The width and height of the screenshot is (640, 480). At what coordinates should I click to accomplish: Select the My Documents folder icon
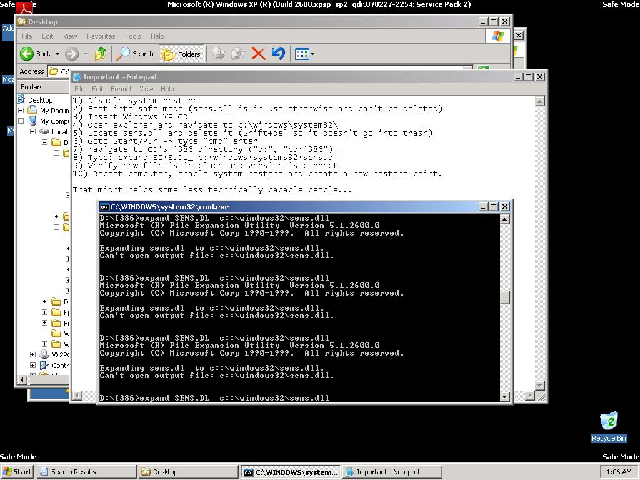point(32,110)
